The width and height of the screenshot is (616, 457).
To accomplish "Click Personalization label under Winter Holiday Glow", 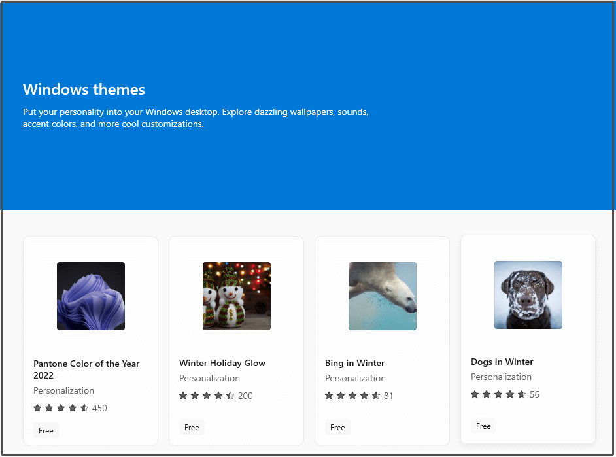I will [x=209, y=379].
